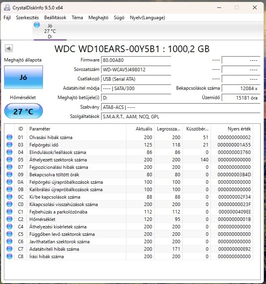
Task: Click the Firmware field 80.00A80
Action: pyautogui.click(x=136, y=60)
